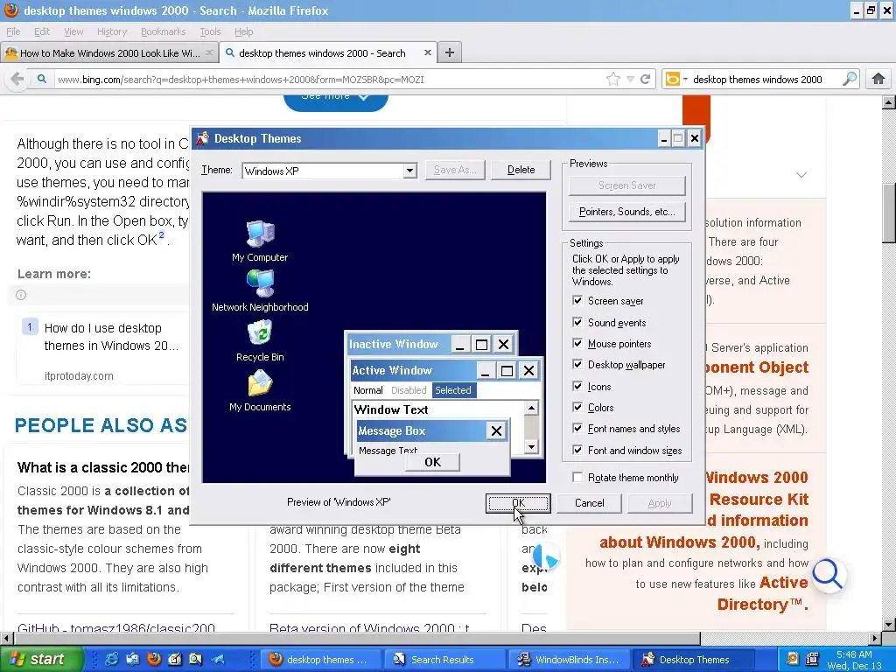Open the Edit menu
This screenshot has width=896, height=672.
[42, 31]
